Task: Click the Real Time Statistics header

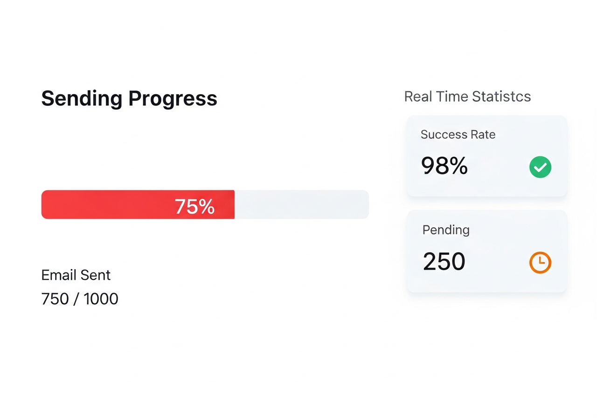Action: [467, 97]
